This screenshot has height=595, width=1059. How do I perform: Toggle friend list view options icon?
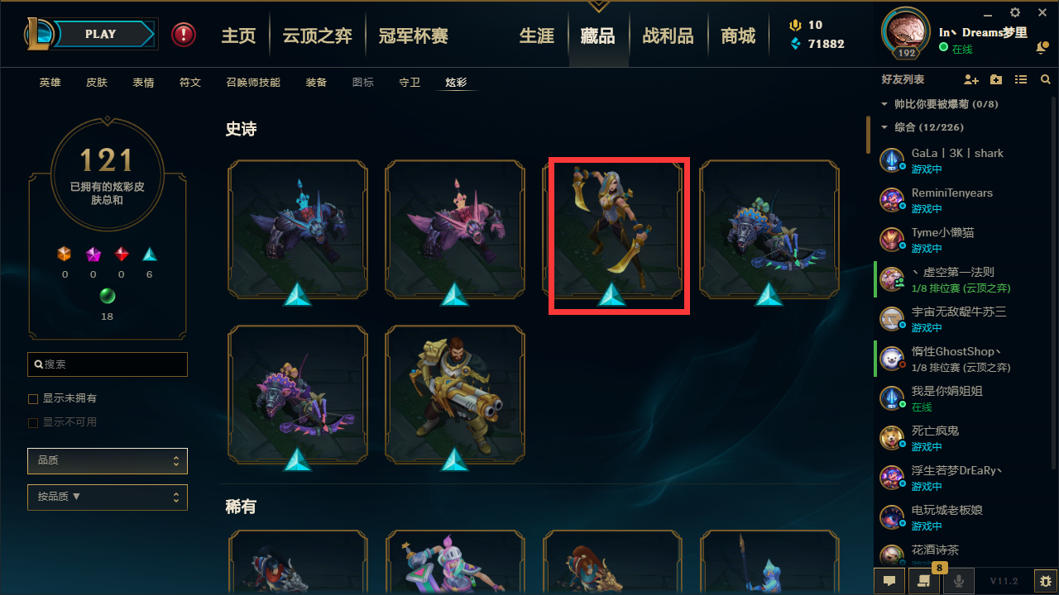pyautogui.click(x=1021, y=79)
